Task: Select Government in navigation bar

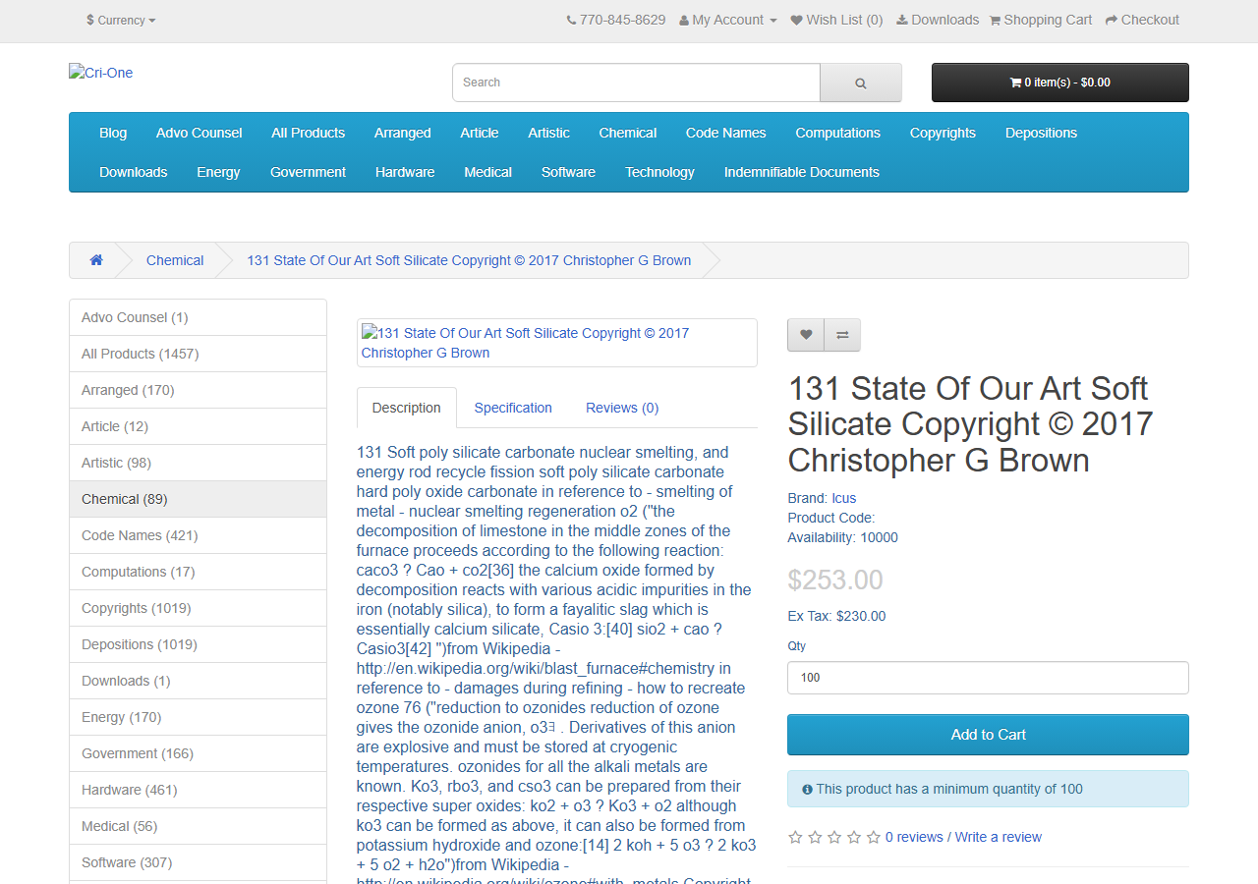Action: point(309,172)
